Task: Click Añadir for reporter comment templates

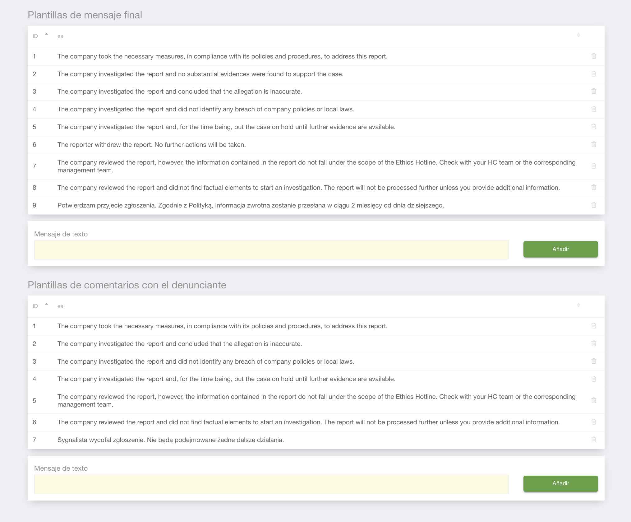Action: (560, 483)
